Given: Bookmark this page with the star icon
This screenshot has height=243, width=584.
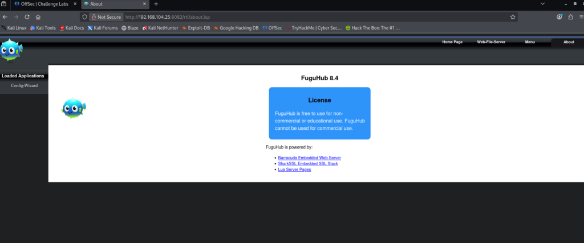Looking at the screenshot, I should tap(513, 17).
